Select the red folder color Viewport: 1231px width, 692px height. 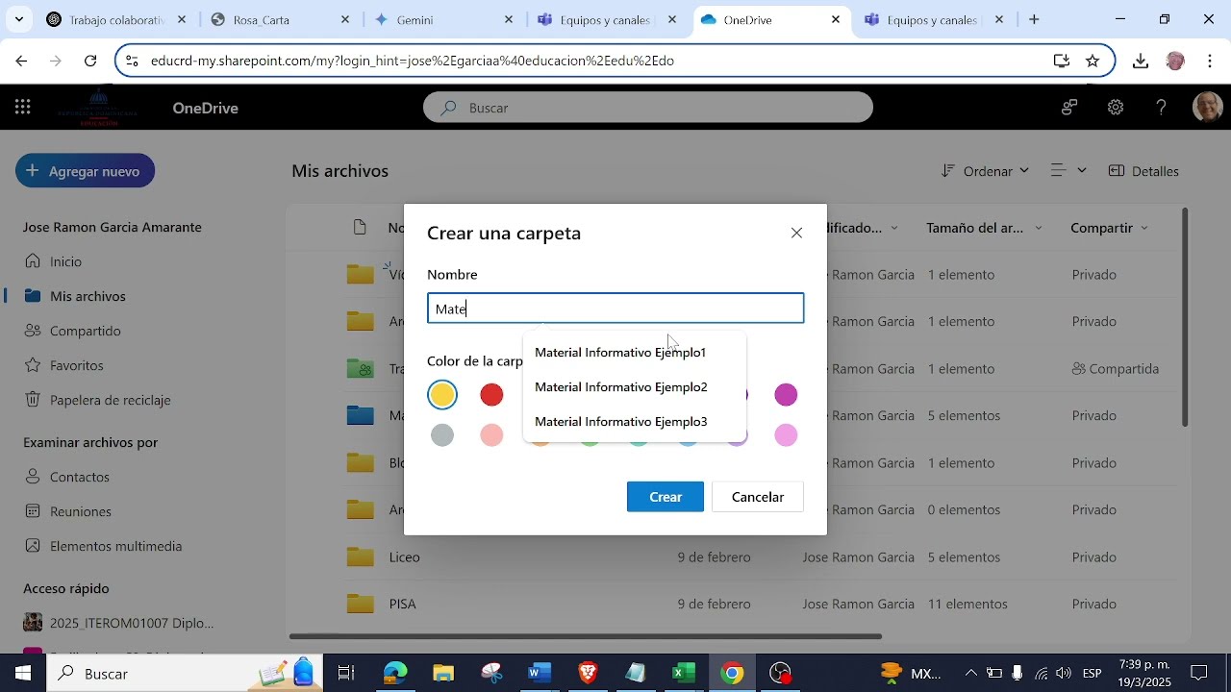pyautogui.click(x=491, y=395)
